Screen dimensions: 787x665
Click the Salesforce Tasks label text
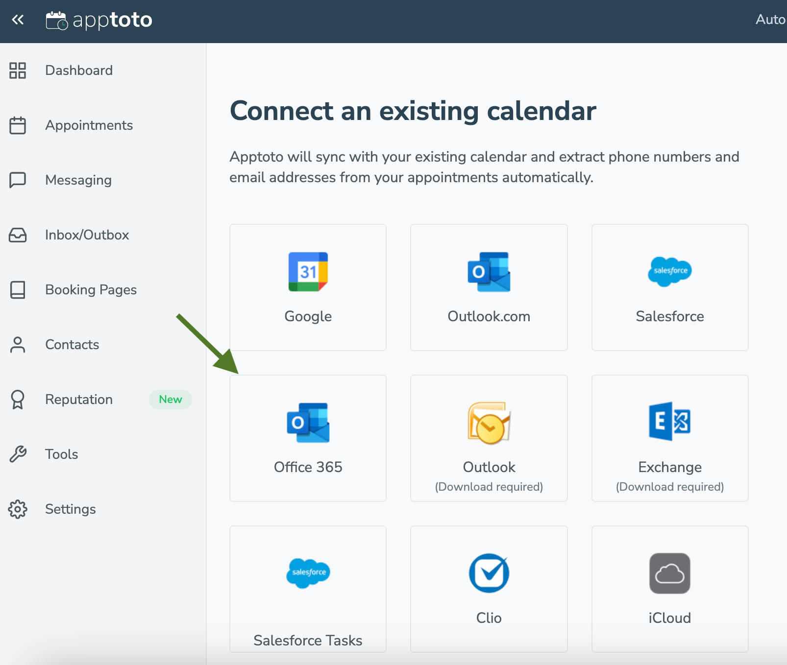tap(308, 641)
